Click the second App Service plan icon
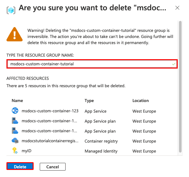The image size is (189, 177). coord(15,131)
